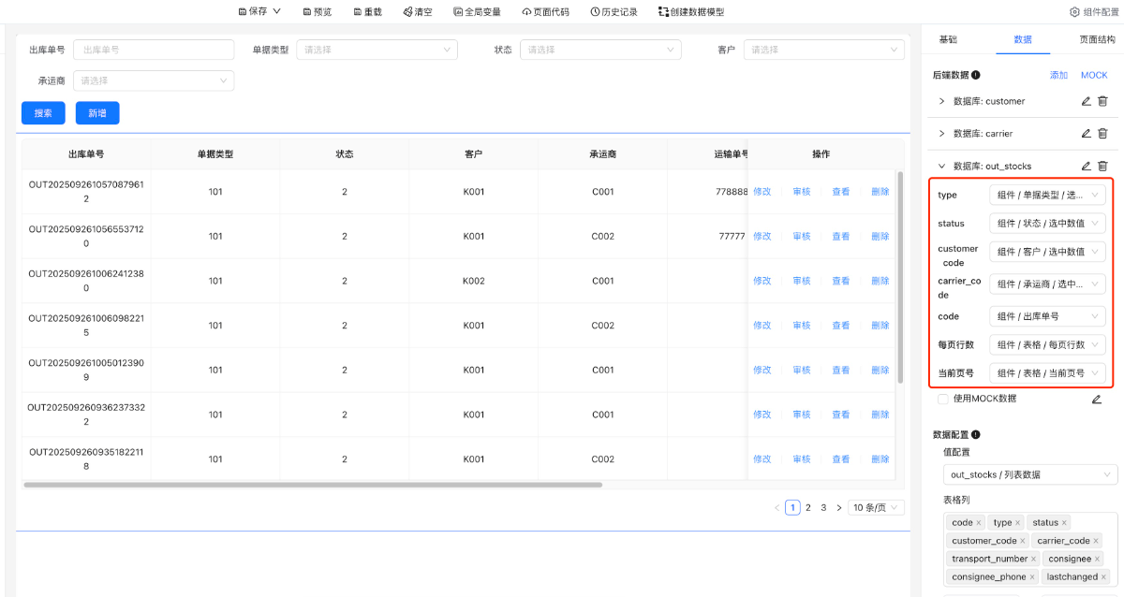
Task: Open the 10 条/页 page size dropdown
Action: point(877,508)
